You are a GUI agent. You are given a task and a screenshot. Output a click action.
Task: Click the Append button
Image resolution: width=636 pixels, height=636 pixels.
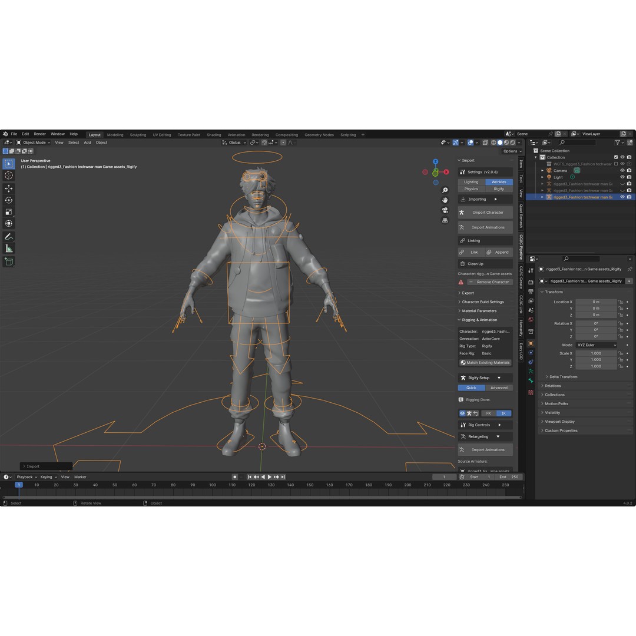499,252
